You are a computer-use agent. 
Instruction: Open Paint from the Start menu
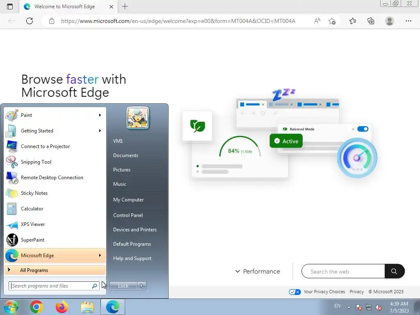(55, 115)
